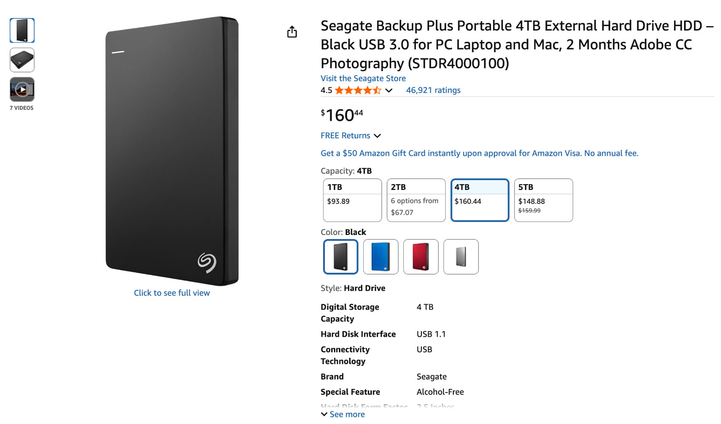Visit the Seagate Store
Viewport: 721px width, 424px height.
pyautogui.click(x=363, y=78)
